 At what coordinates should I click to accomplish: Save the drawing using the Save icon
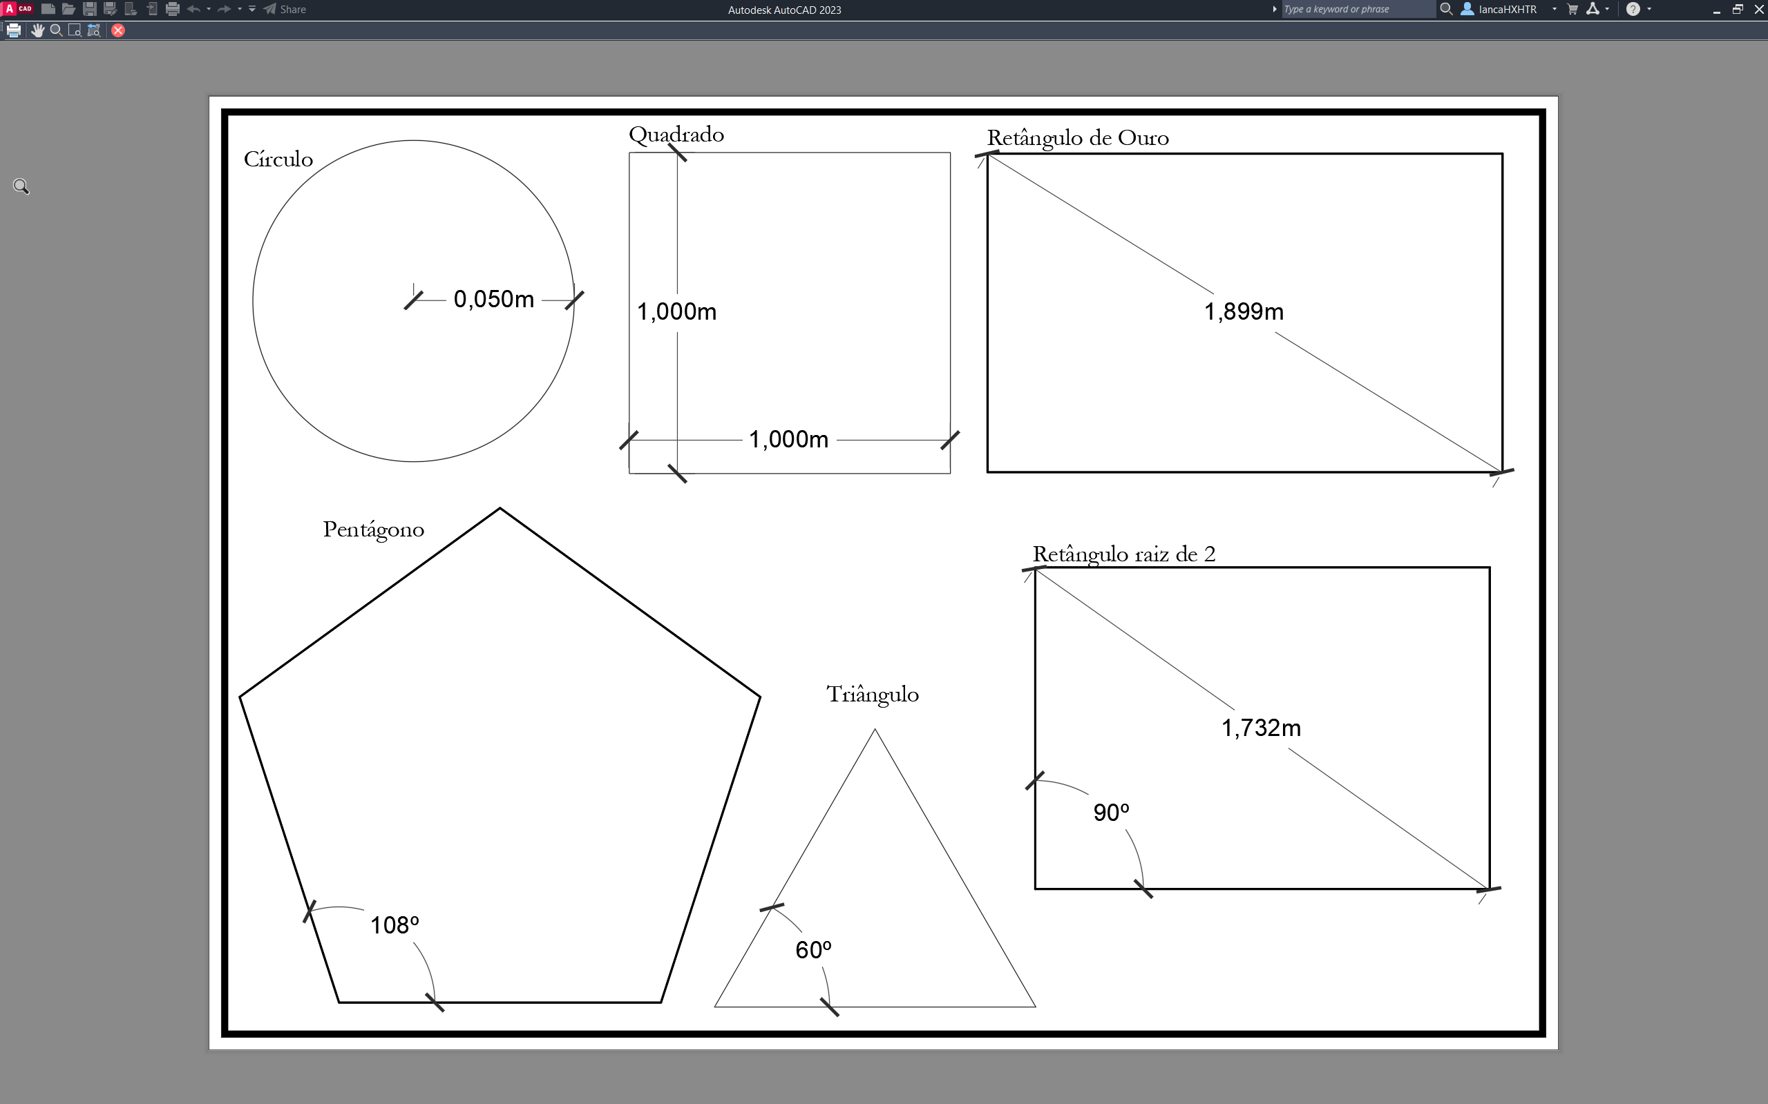click(89, 10)
